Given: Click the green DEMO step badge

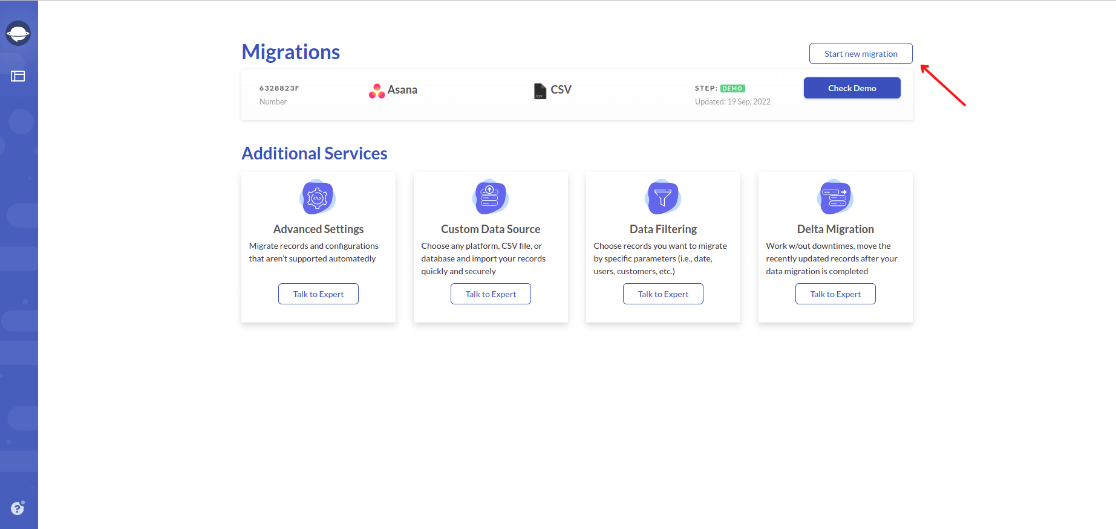Looking at the screenshot, I should click(733, 88).
